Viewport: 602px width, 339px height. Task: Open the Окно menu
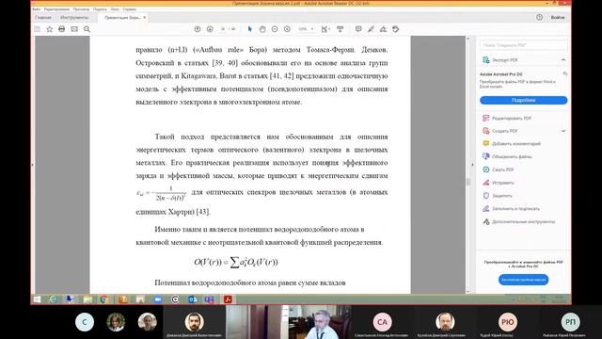click(x=115, y=9)
